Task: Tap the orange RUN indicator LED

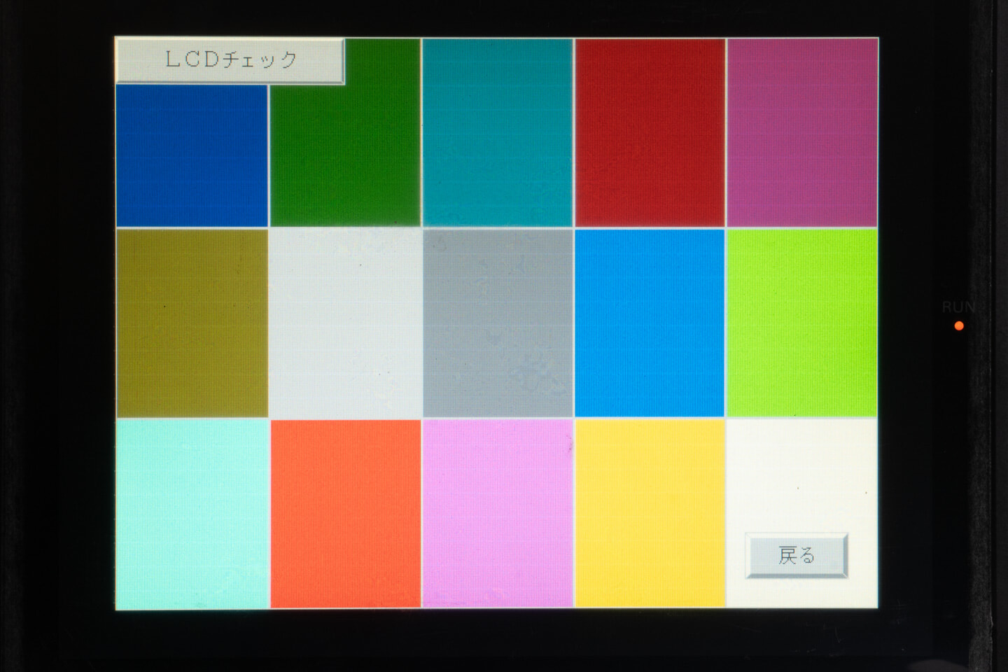Action: (x=959, y=325)
